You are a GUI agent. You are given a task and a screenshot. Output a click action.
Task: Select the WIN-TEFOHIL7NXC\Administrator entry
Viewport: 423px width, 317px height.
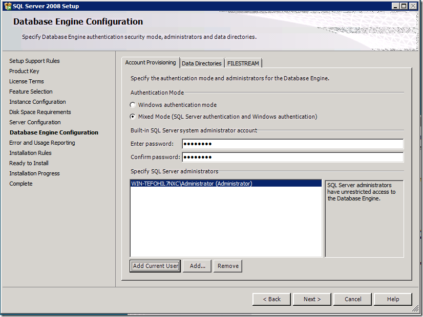click(226, 184)
